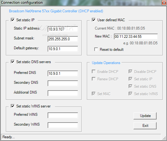Click the Additional DNS input field

[63, 93]
